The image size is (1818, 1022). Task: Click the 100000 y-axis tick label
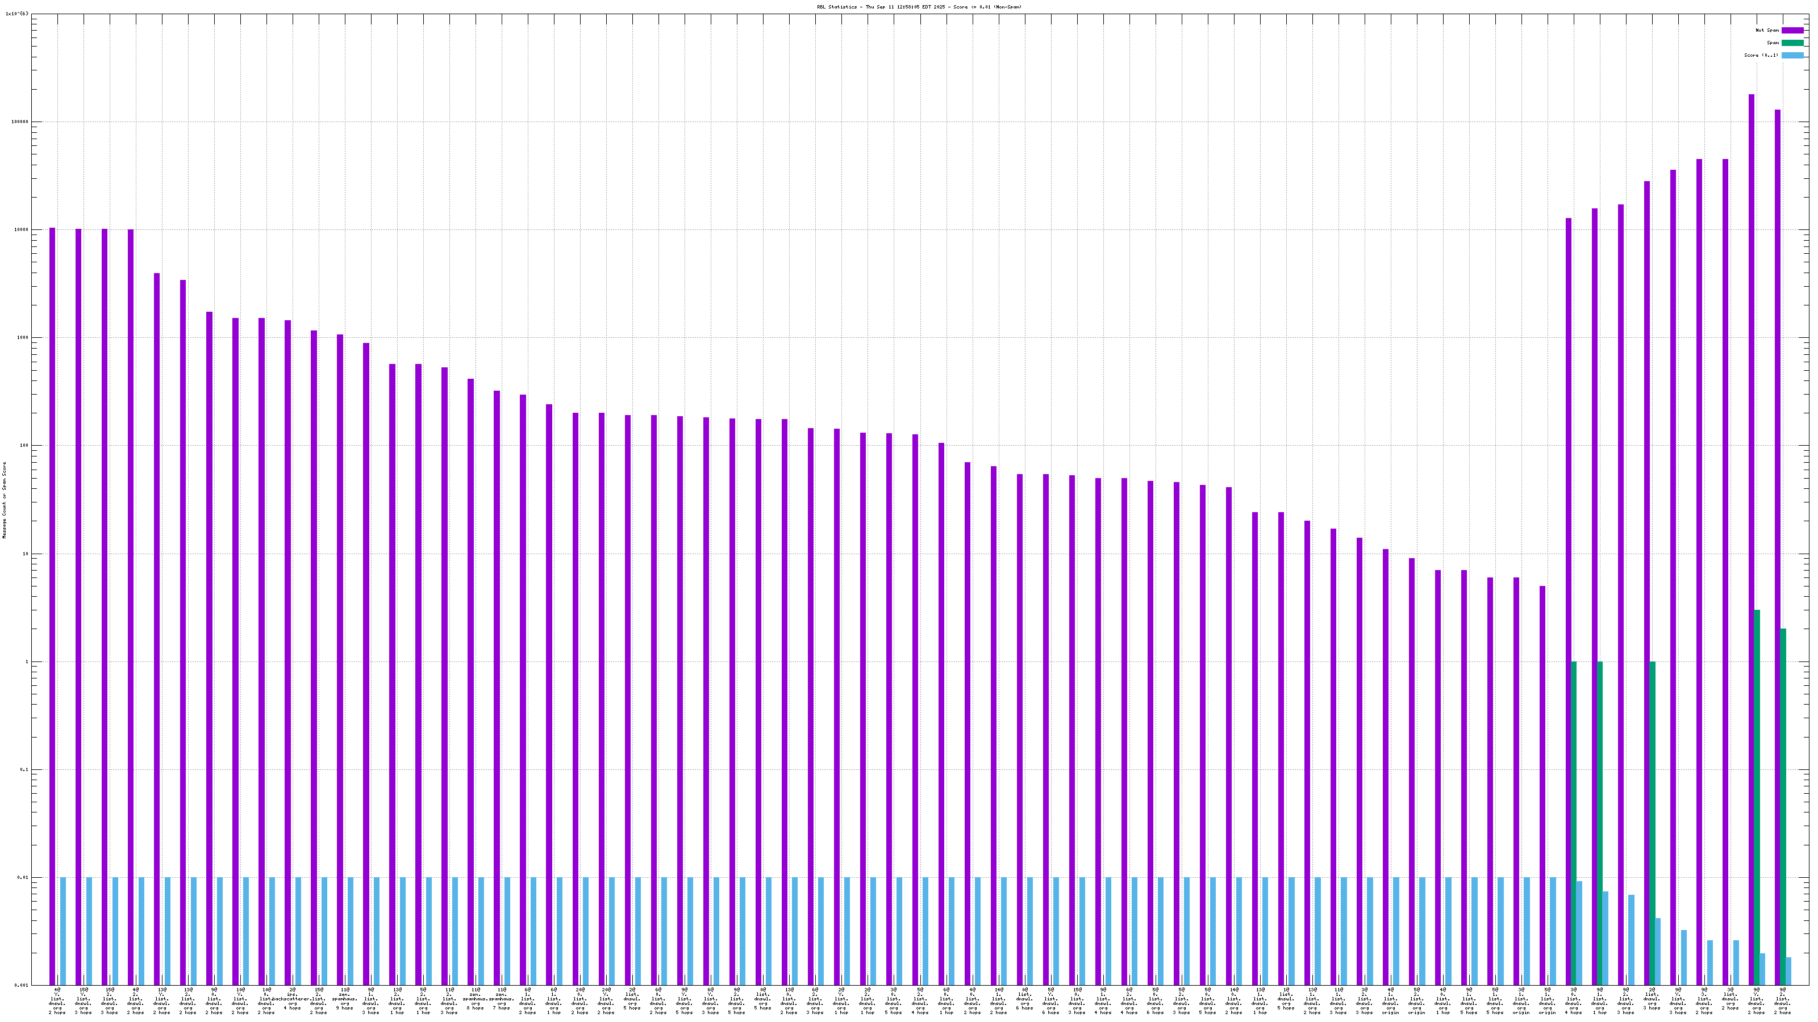coord(21,122)
